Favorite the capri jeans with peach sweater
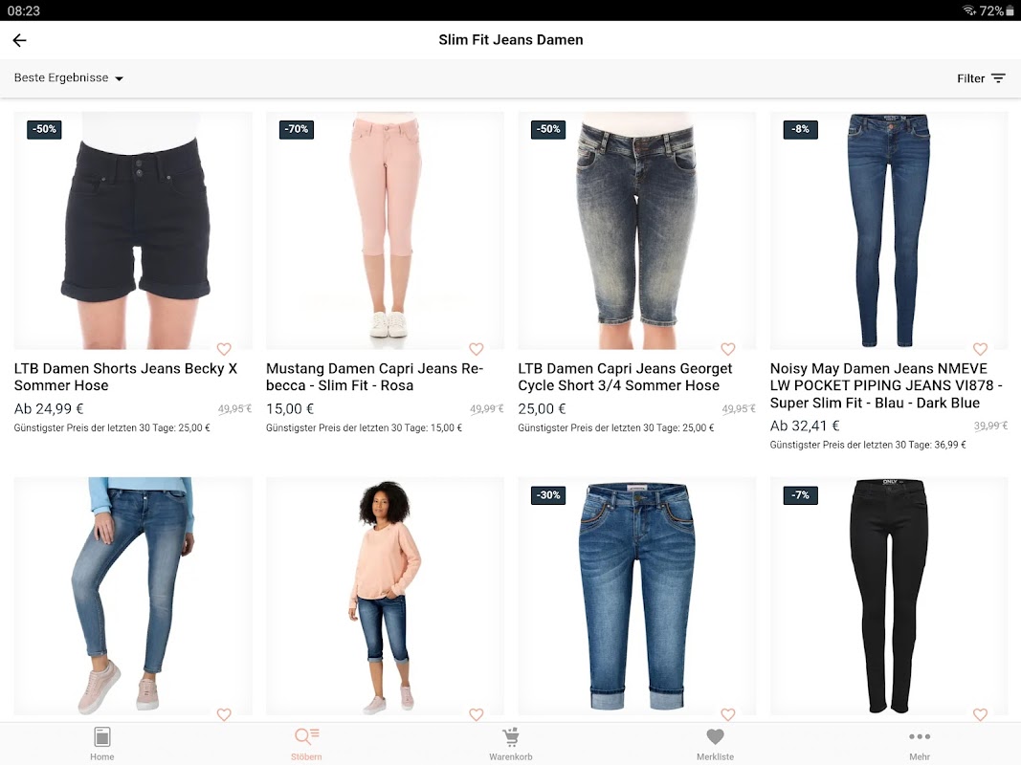This screenshot has width=1021, height=765. pyautogui.click(x=476, y=714)
